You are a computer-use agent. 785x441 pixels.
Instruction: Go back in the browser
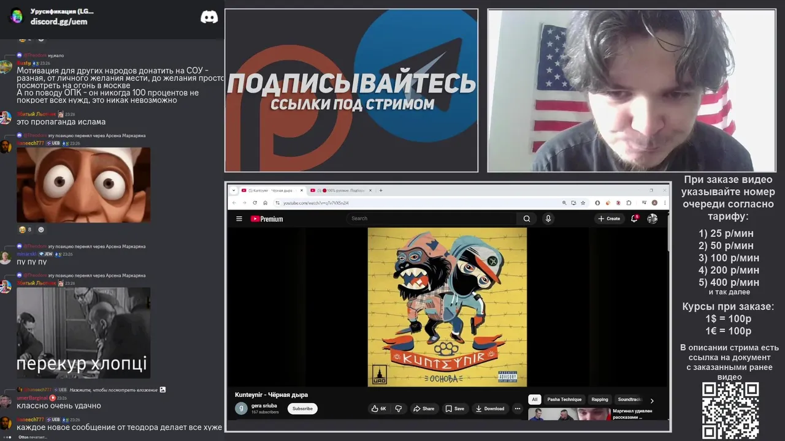234,203
